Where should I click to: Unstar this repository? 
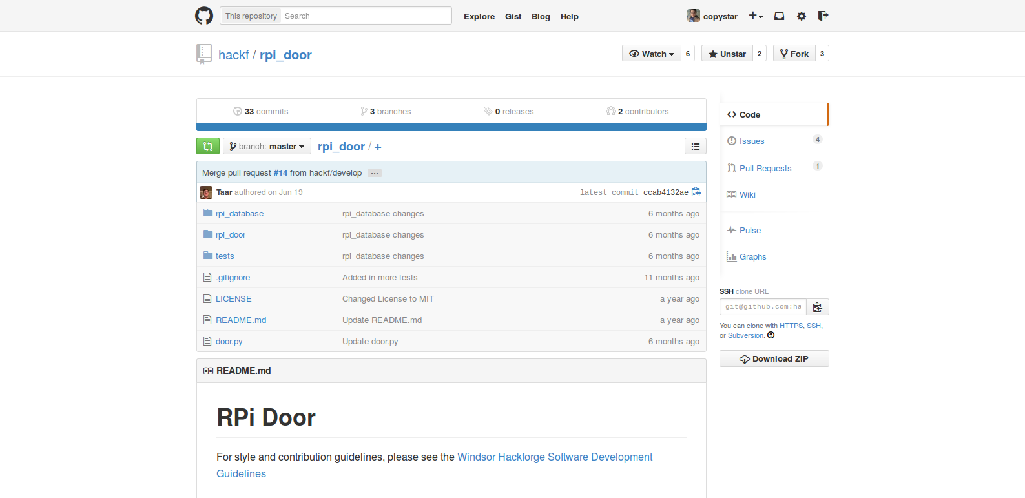(x=727, y=54)
